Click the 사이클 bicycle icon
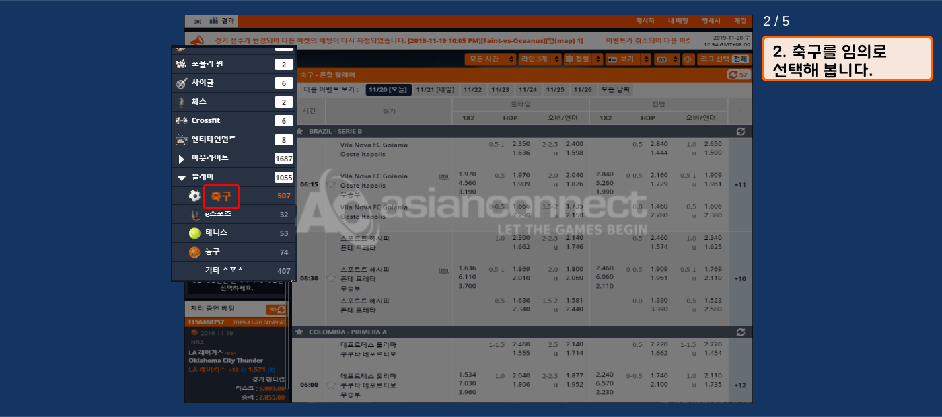 (181, 83)
